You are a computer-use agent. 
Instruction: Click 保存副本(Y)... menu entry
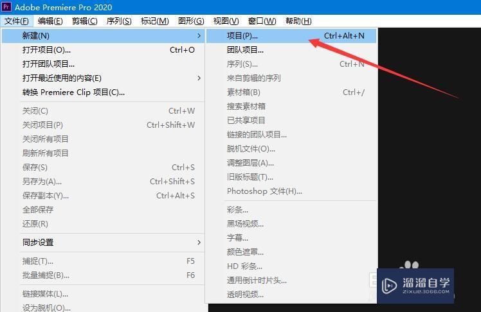pyautogui.click(x=103, y=195)
